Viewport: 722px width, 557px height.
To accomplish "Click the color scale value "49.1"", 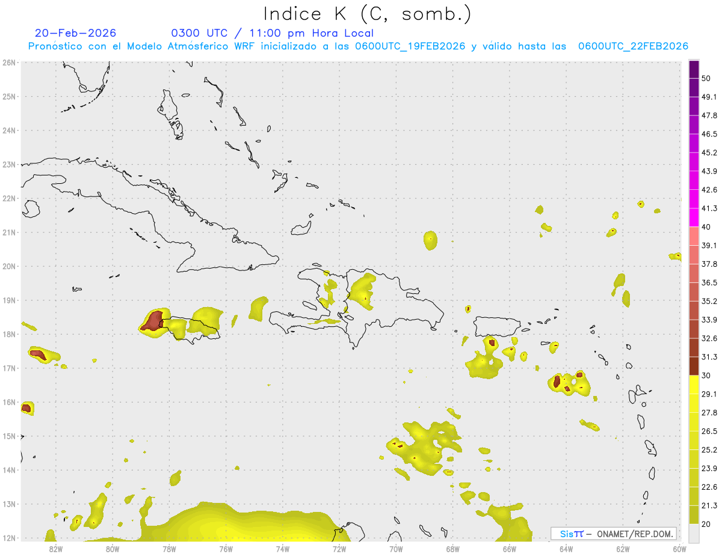I will 709,97.
